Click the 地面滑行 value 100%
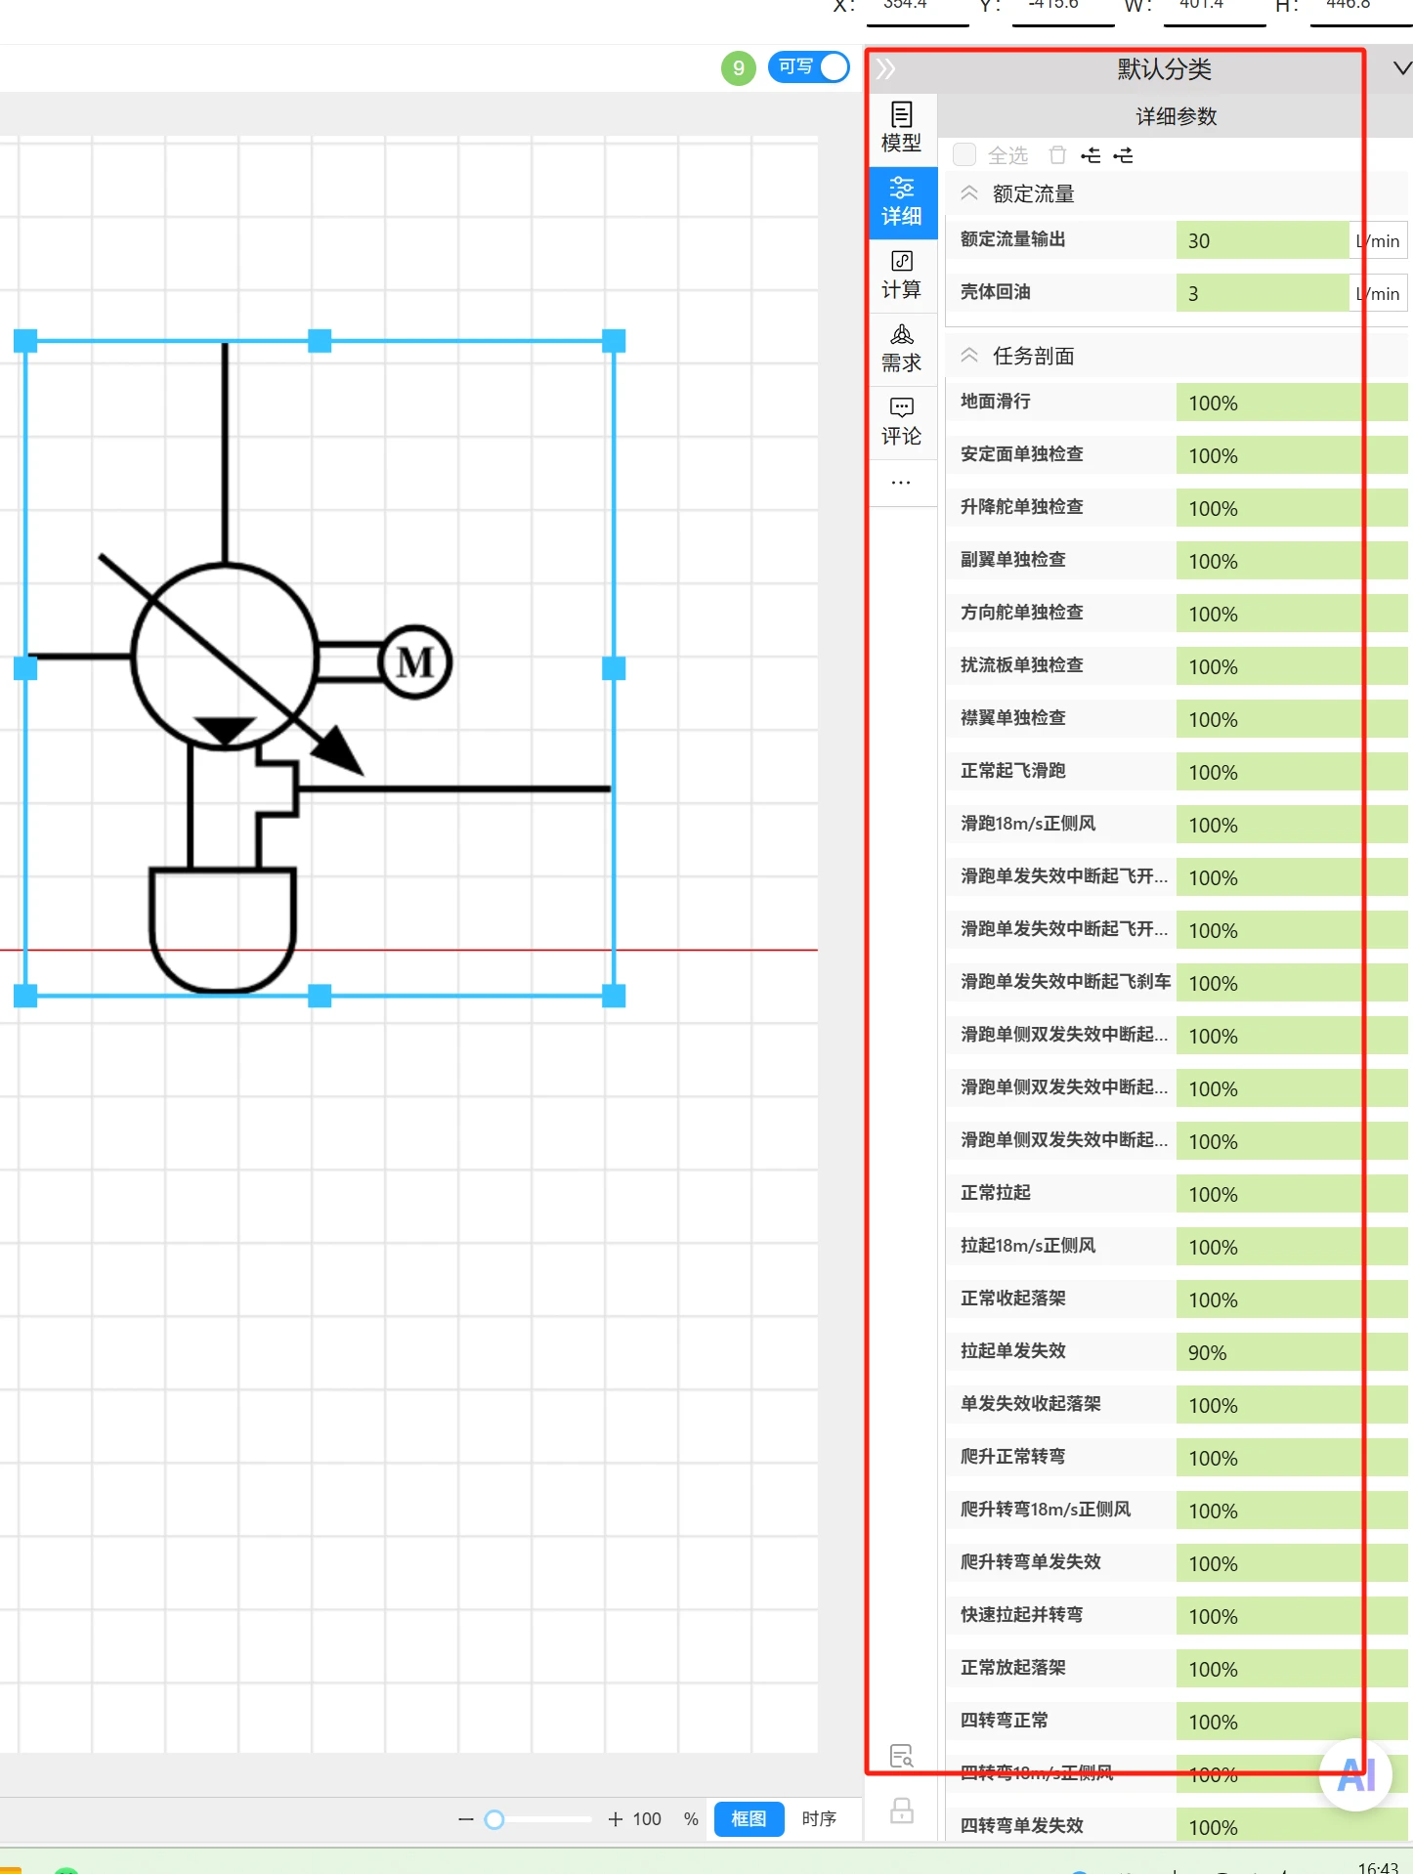This screenshot has width=1413, height=1874. (x=1292, y=403)
